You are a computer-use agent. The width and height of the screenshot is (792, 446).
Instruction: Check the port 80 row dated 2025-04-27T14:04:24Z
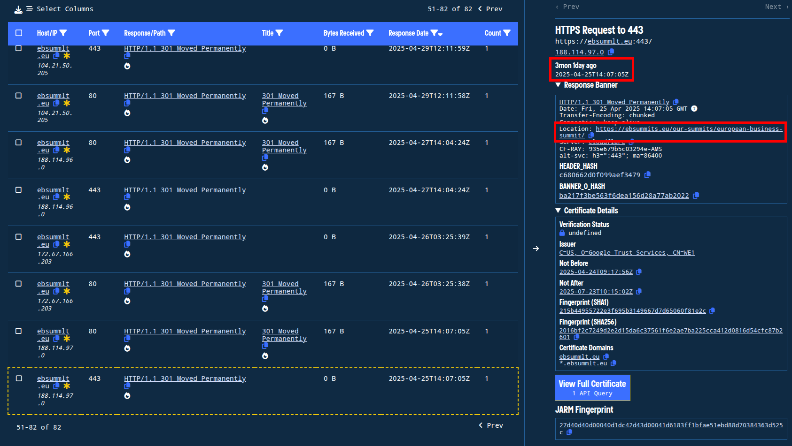(19, 142)
